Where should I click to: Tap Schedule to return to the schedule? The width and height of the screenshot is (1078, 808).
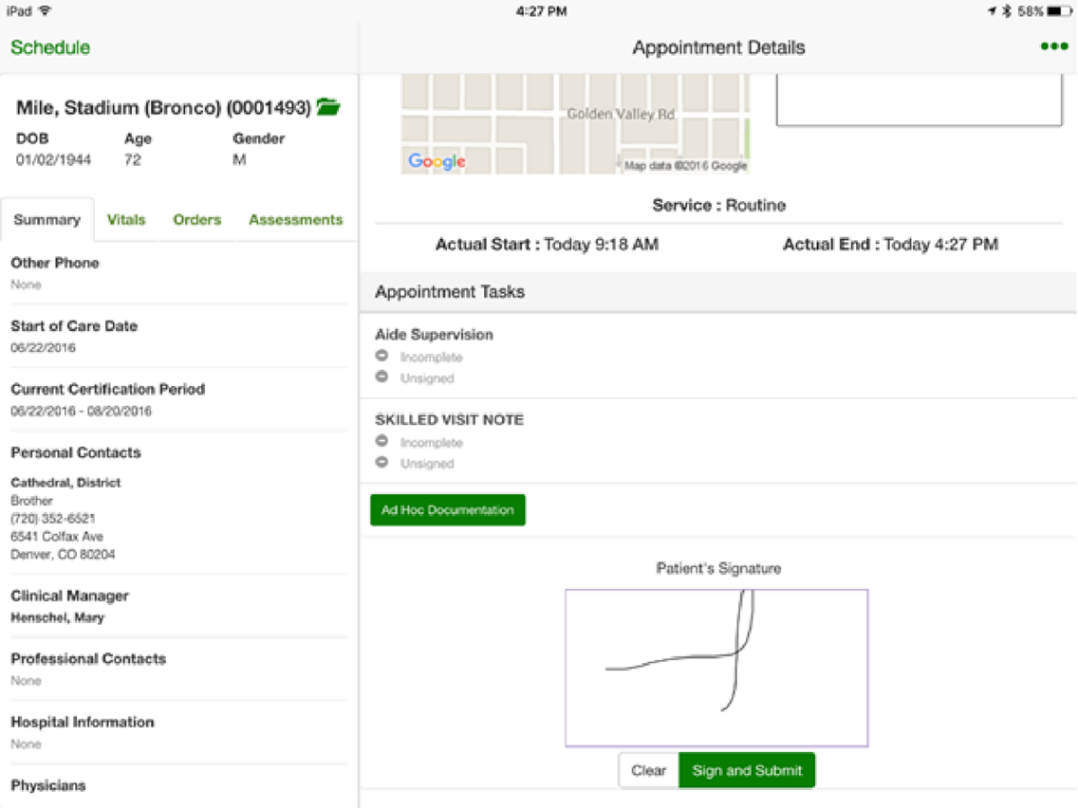coord(49,46)
